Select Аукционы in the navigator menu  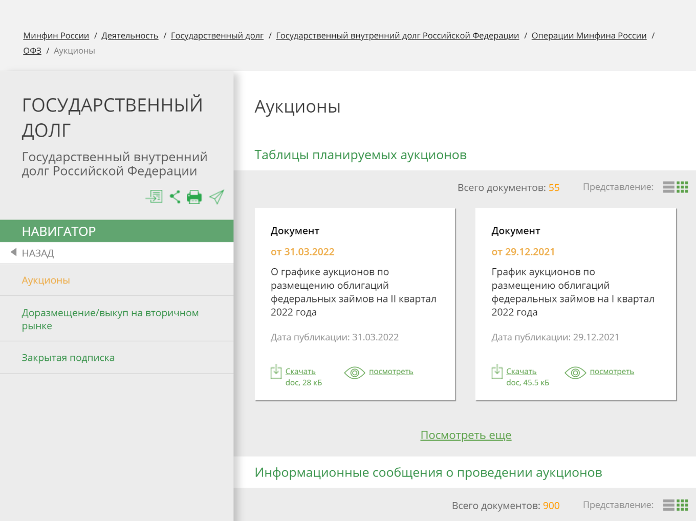click(x=46, y=280)
